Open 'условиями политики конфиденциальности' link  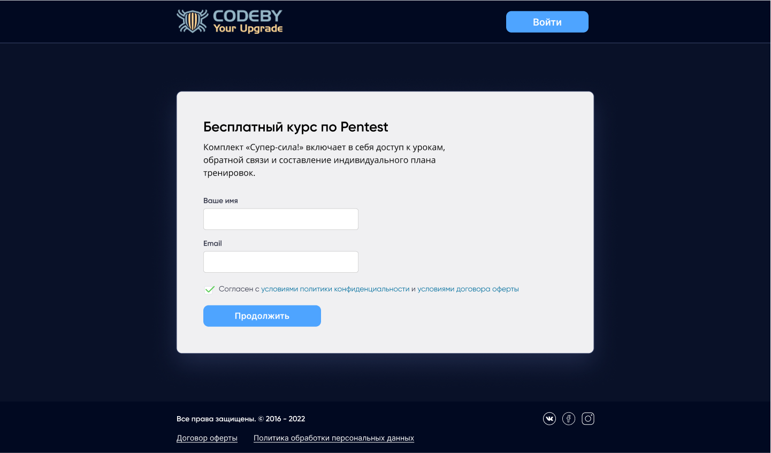coord(335,289)
